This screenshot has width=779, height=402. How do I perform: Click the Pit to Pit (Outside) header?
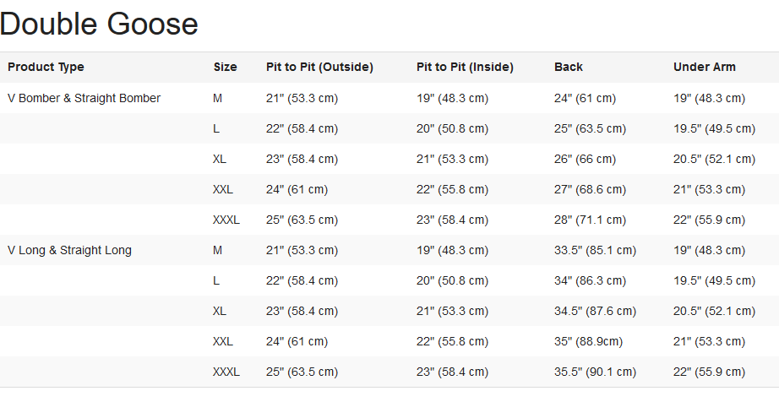click(319, 67)
